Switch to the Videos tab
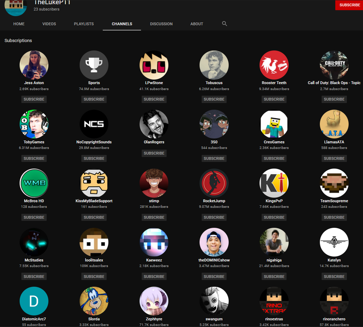 click(x=49, y=24)
